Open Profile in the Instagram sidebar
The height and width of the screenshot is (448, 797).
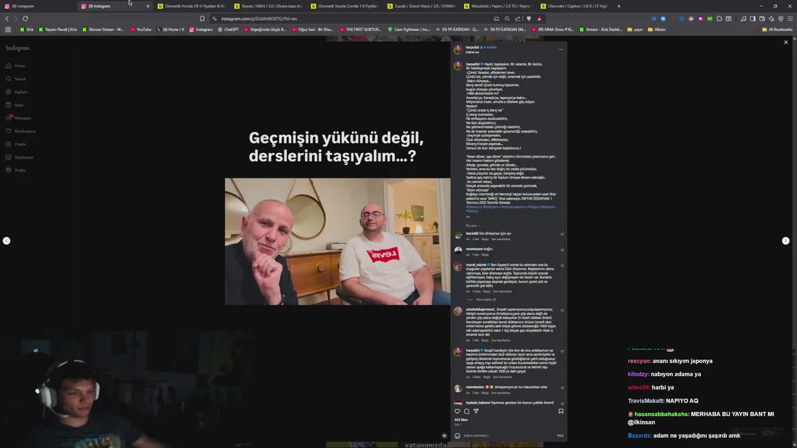16,170
